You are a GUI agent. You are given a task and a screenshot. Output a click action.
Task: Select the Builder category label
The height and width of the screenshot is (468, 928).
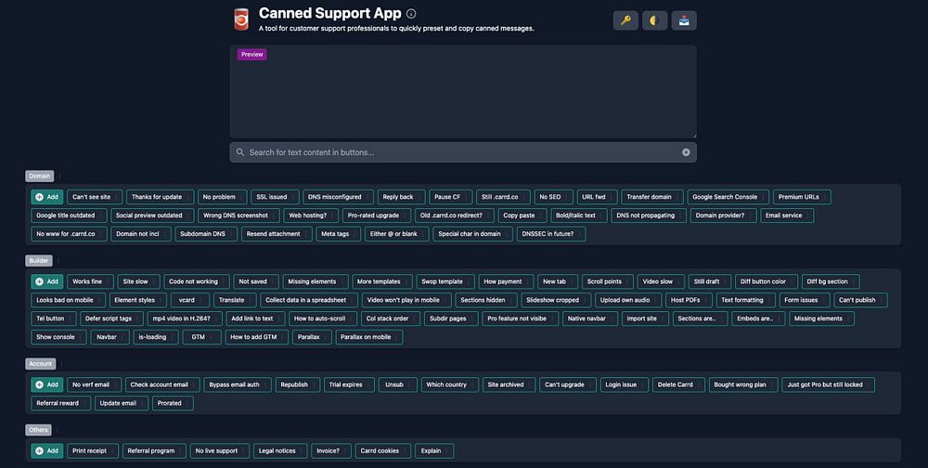pyautogui.click(x=39, y=261)
